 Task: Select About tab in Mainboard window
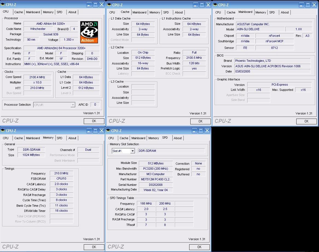[284, 12]
